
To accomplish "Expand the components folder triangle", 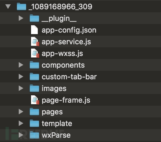I will point(21,65).
